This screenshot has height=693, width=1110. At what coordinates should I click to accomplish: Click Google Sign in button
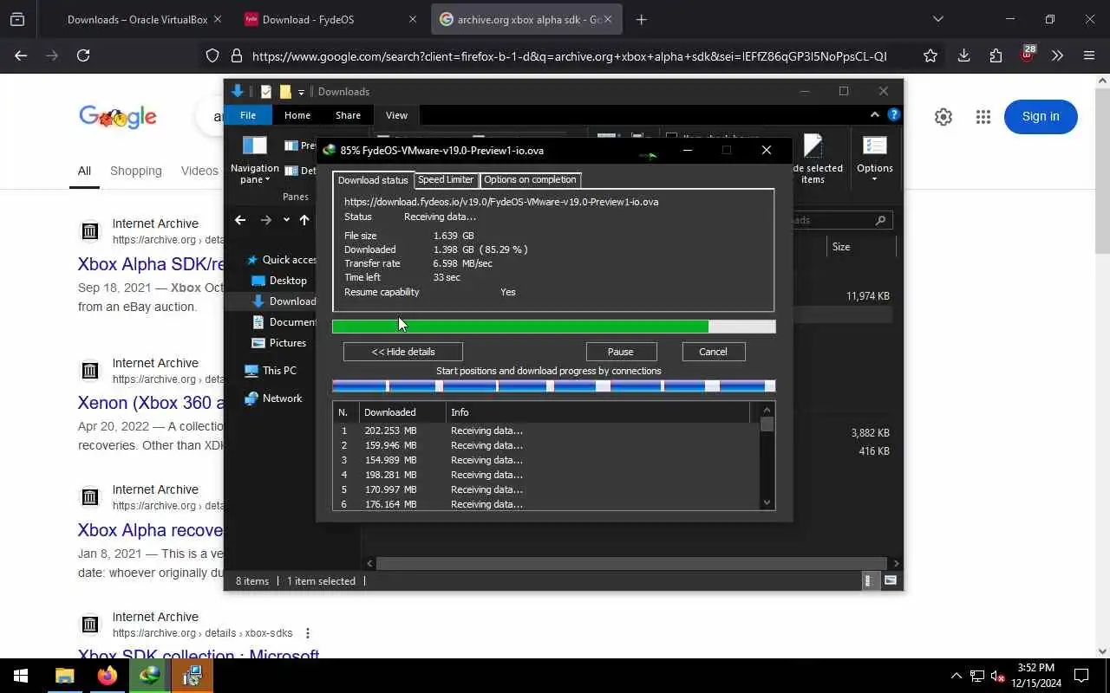(x=1041, y=116)
